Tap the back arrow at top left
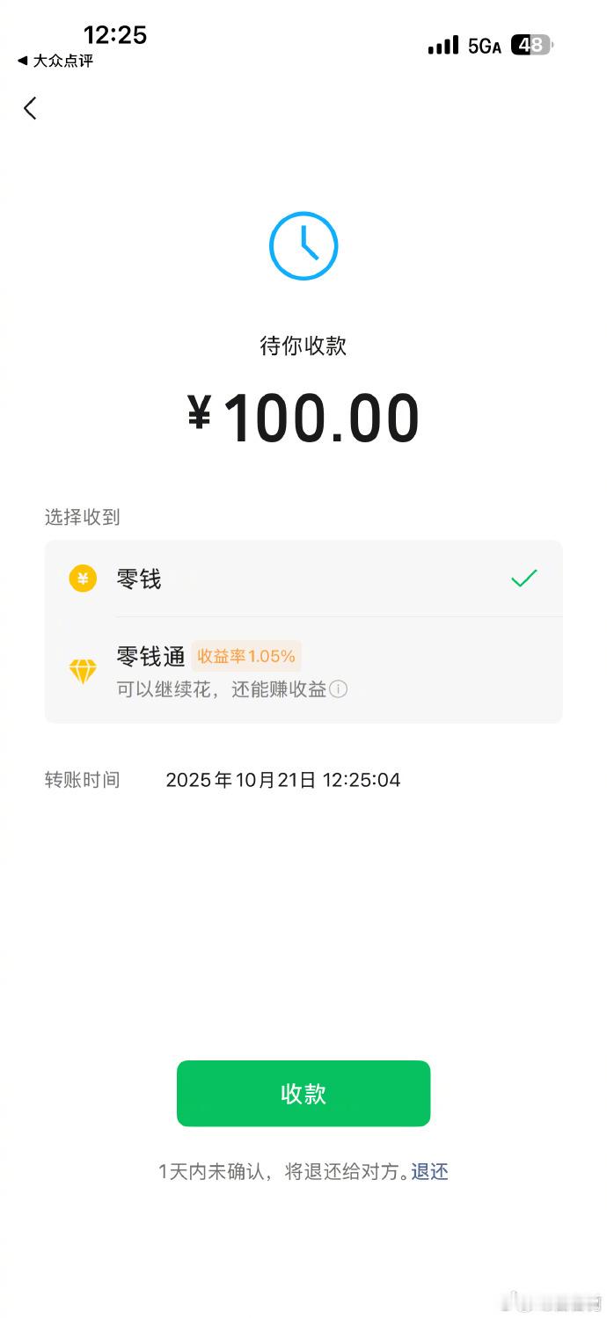The image size is (607, 1318). (x=30, y=108)
